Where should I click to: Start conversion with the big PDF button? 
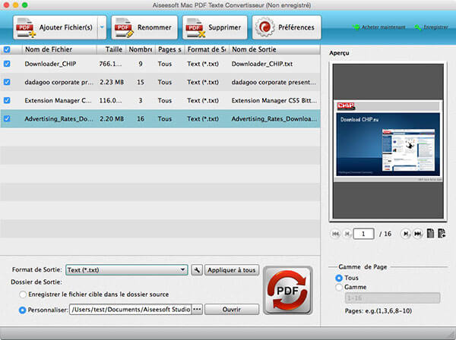287,290
